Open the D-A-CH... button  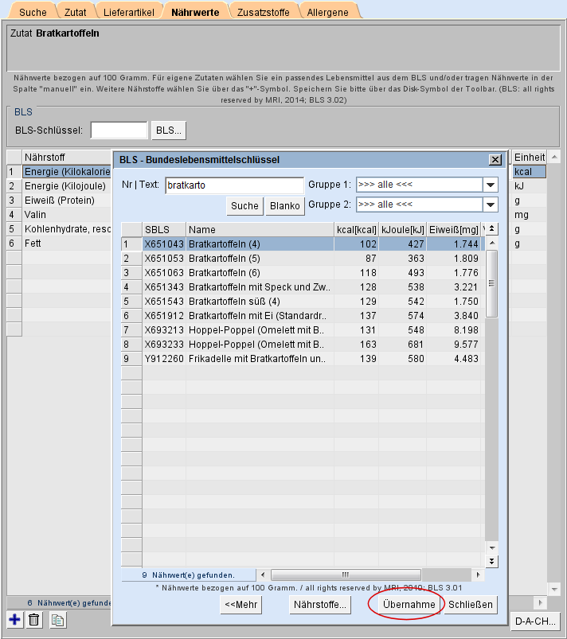coord(535,621)
